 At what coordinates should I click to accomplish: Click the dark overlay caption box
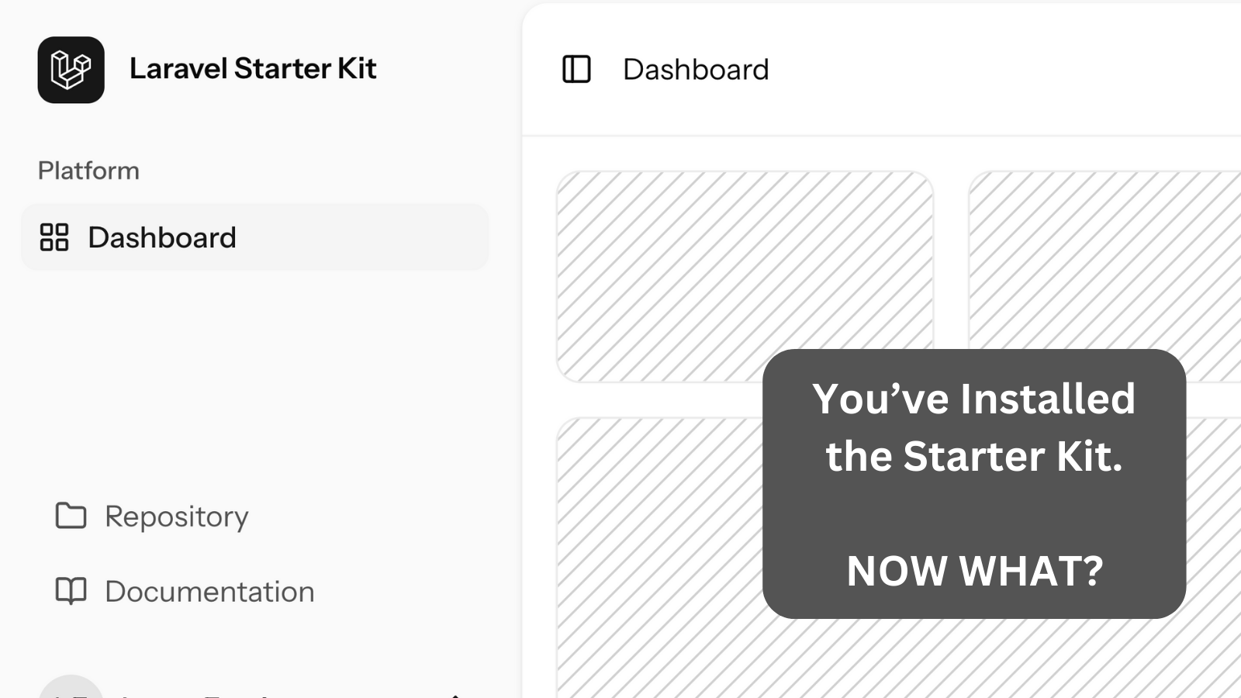(974, 484)
